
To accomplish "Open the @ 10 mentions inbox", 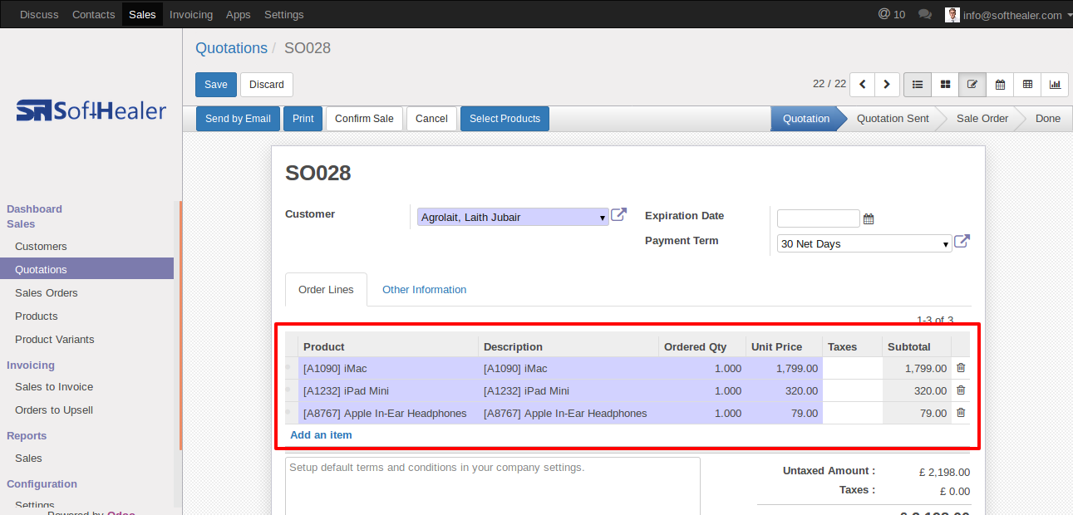I will click(x=892, y=15).
